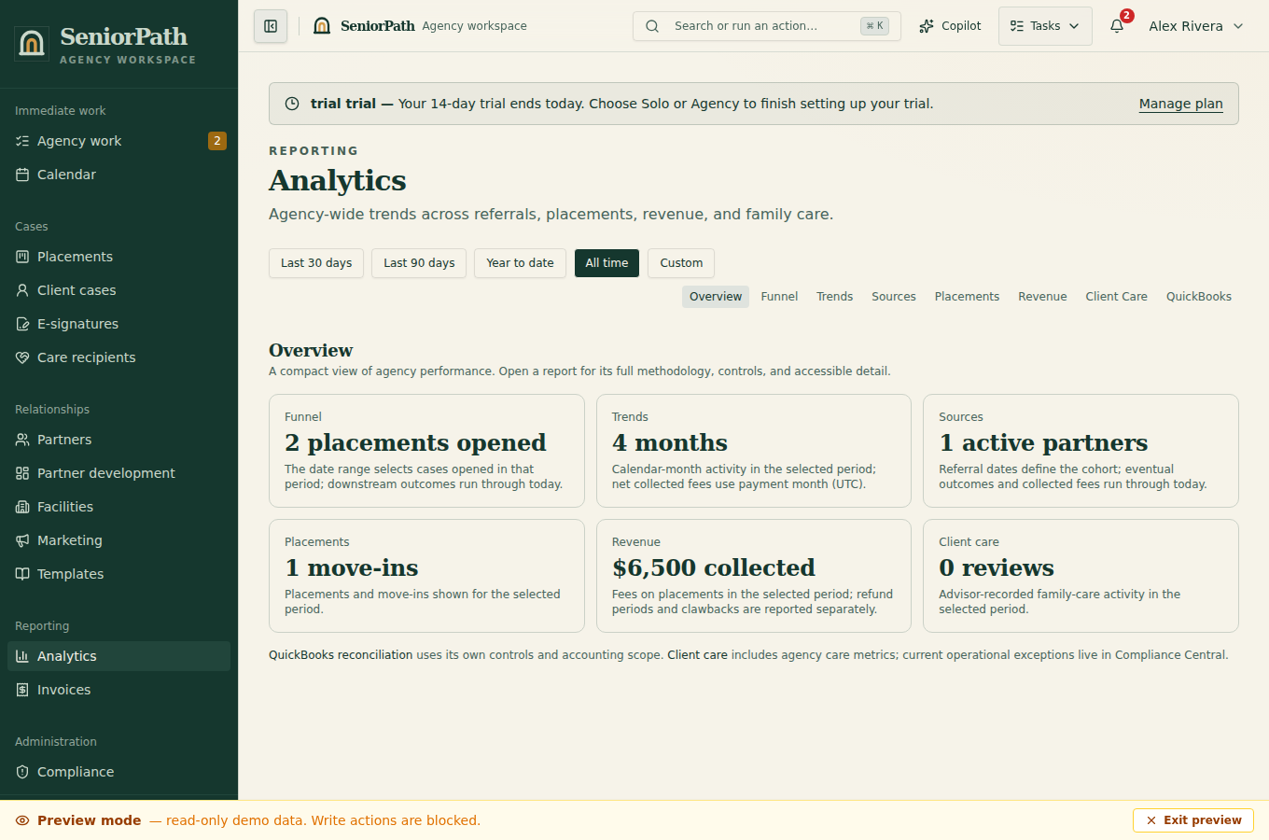Click the Client care footnote link
Viewport: 1269px width, 840px height.
click(x=697, y=655)
